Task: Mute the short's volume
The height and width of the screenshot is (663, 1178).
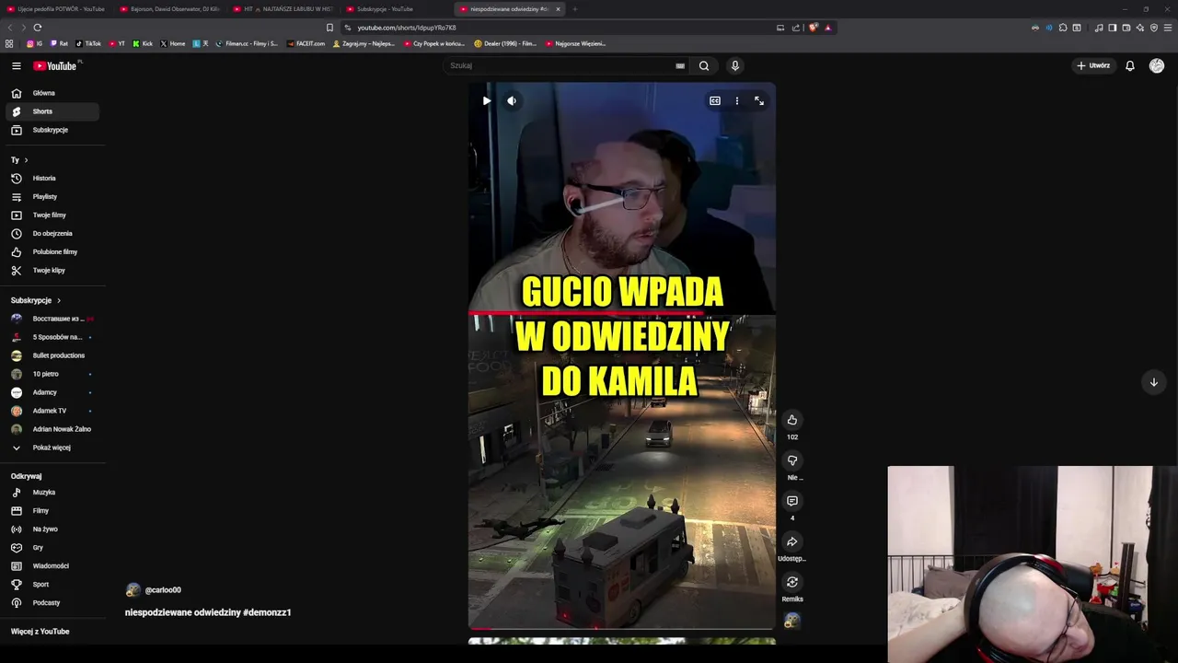Action: 512,100
